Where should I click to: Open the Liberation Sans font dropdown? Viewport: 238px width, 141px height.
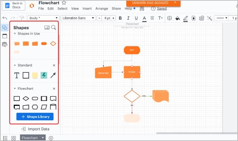[x=78, y=18]
